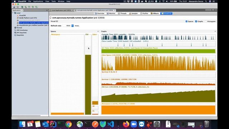Click the Wi-Fi status icon
The width and height of the screenshot is (229, 129).
tap(163, 1)
